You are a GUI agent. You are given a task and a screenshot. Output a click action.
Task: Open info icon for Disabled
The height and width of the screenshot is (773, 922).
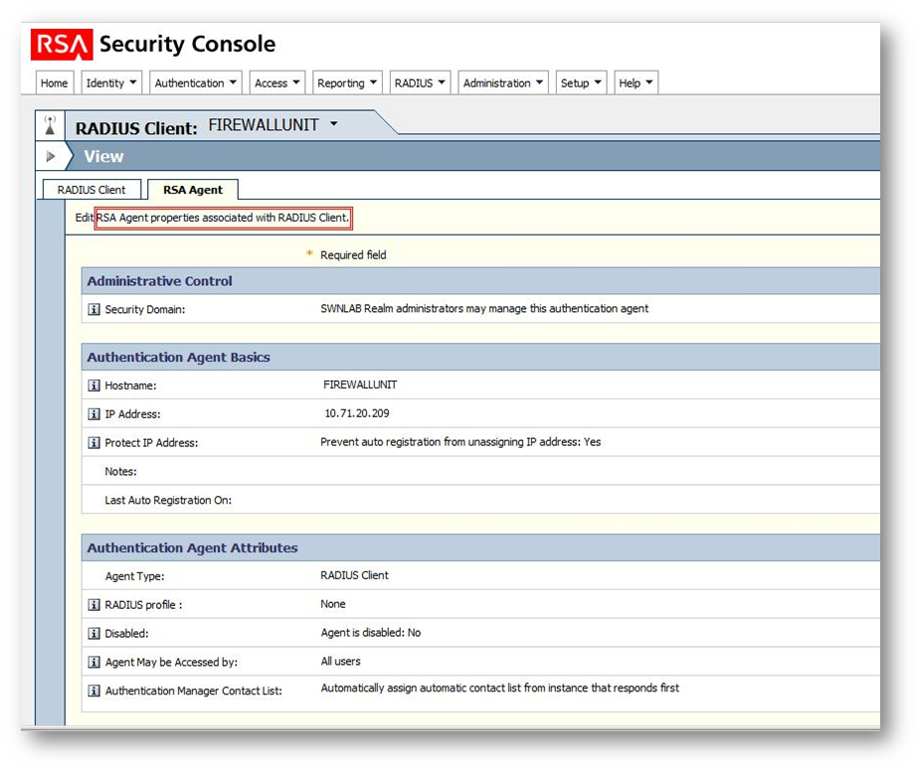93,633
